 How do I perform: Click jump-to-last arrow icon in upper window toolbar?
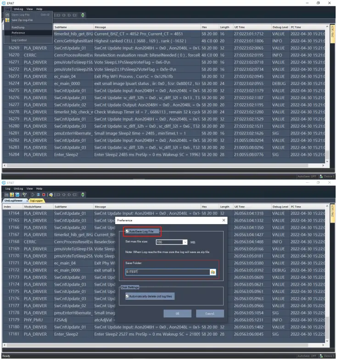point(75,15)
